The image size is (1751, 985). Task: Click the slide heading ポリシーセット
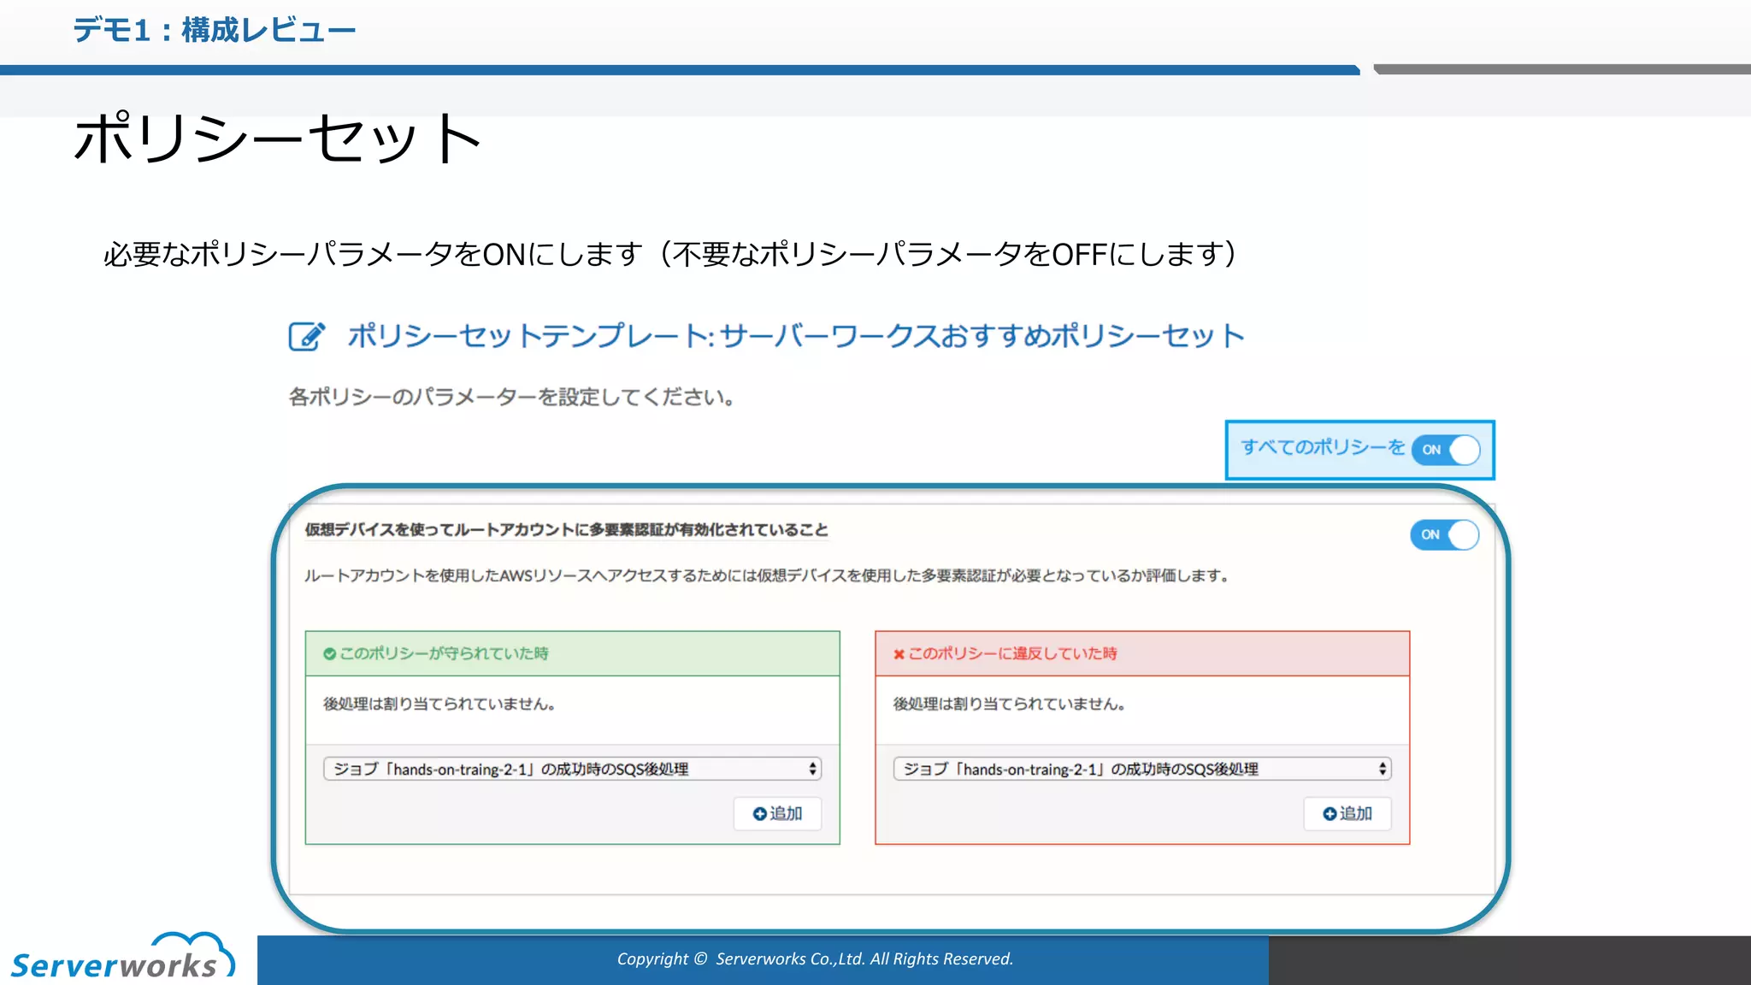[278, 138]
